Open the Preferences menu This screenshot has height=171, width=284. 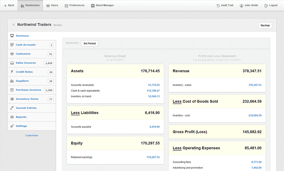(x=75, y=5)
